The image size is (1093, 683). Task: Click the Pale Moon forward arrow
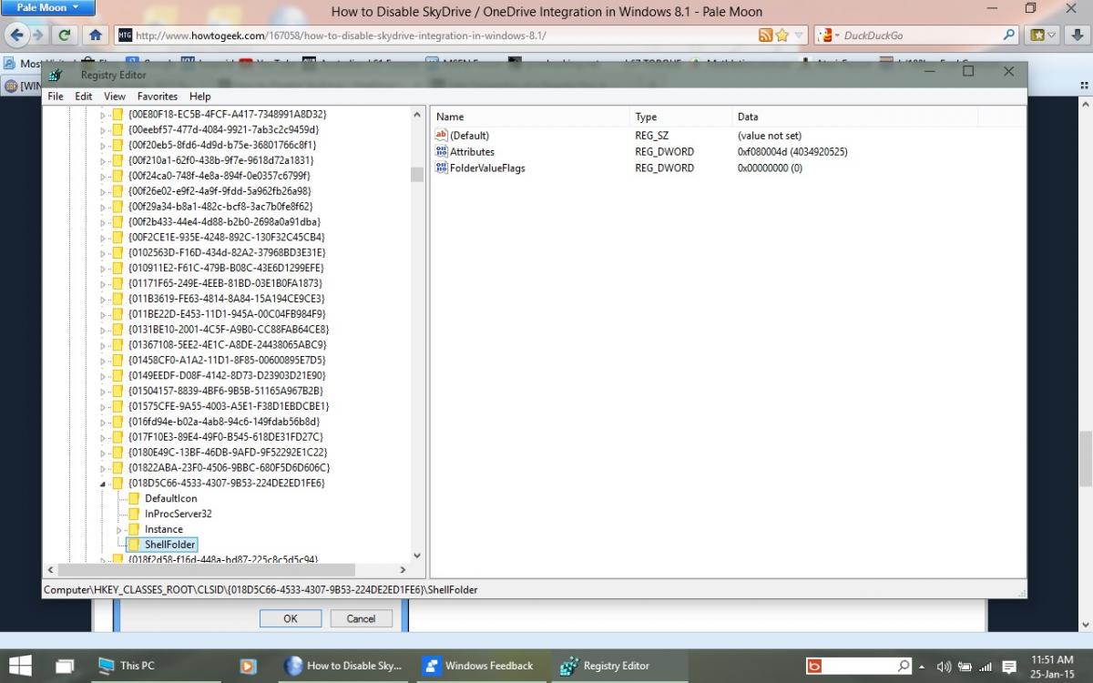(x=37, y=36)
